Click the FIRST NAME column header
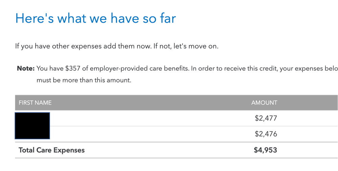338x171 pixels. coord(35,103)
